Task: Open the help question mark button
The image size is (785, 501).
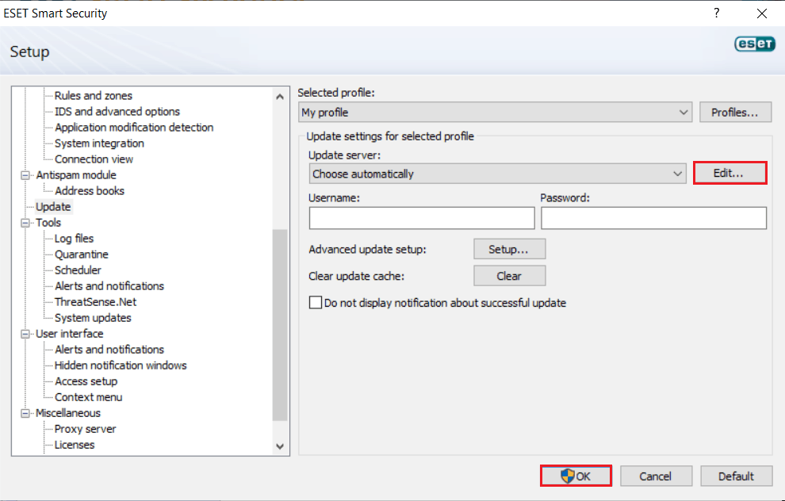Action: [717, 13]
